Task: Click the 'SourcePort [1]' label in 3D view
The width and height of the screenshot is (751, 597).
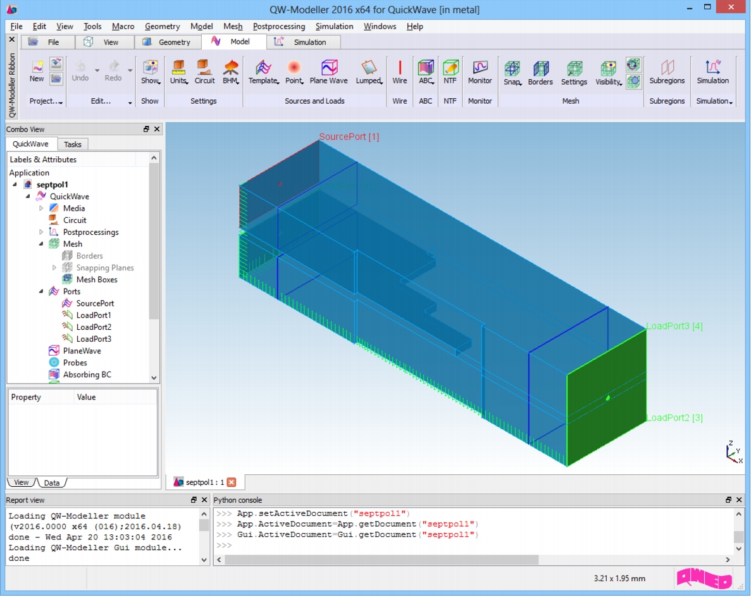Action: [349, 137]
